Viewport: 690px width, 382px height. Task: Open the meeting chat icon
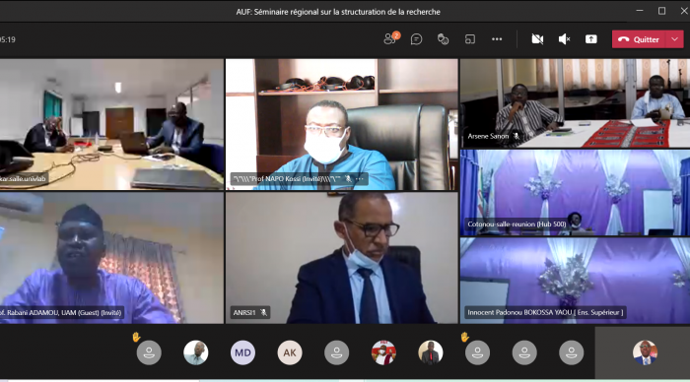click(x=416, y=39)
